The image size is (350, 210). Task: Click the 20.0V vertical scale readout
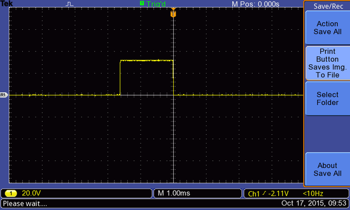pyautogui.click(x=32, y=193)
